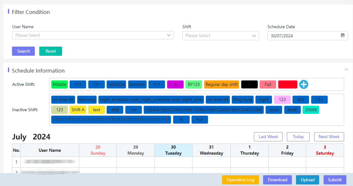The width and height of the screenshot is (353, 186).
Task: Click the User Name column header
Action: (50, 150)
